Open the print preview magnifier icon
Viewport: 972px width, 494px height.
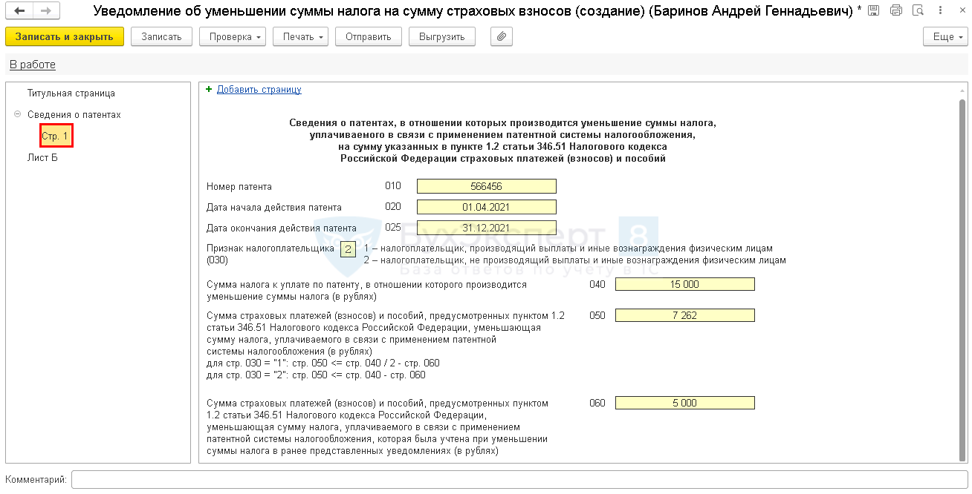click(x=918, y=10)
